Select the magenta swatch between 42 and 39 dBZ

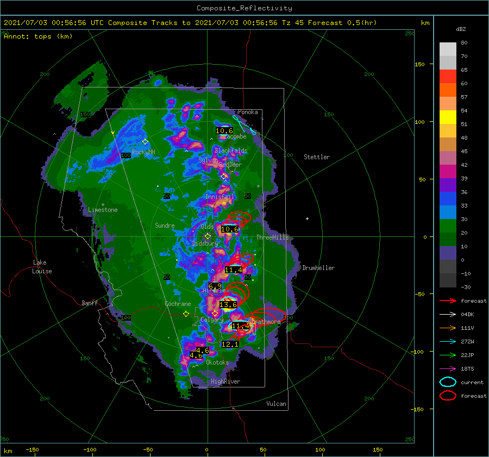tap(448, 172)
